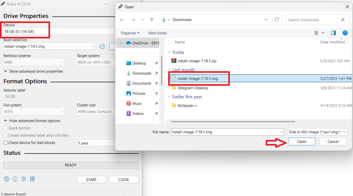Viewport: 353px width, 196px height.
Task: Tick Create extended label and icon files
Action: coord(5,135)
